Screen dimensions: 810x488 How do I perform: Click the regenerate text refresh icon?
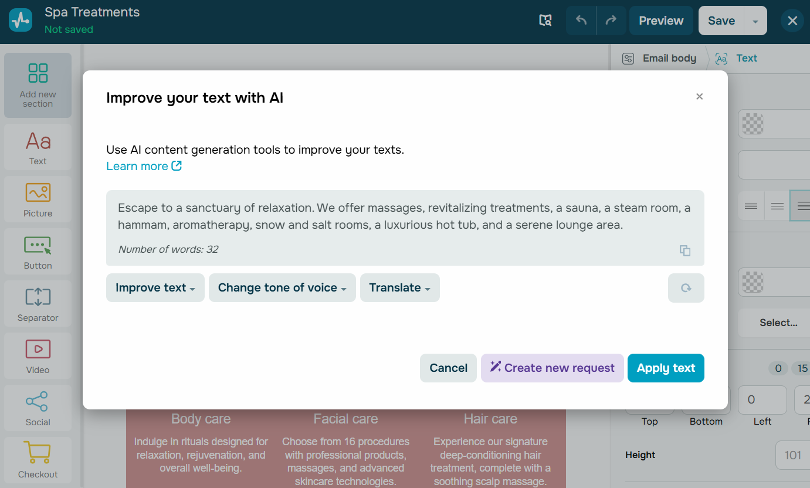[x=686, y=288]
